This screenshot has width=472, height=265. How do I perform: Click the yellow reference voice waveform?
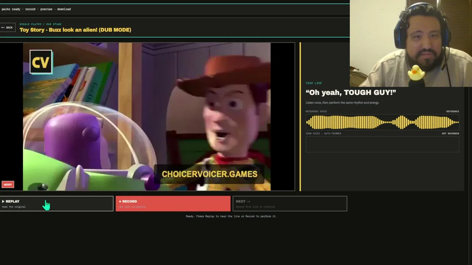click(x=382, y=122)
